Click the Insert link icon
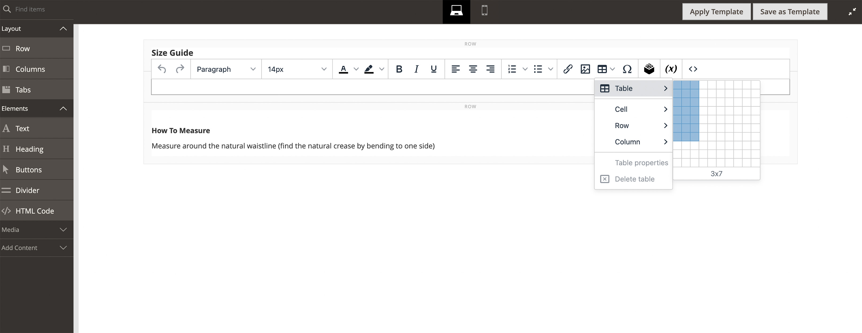Screen dimensions: 862x333 567,69
